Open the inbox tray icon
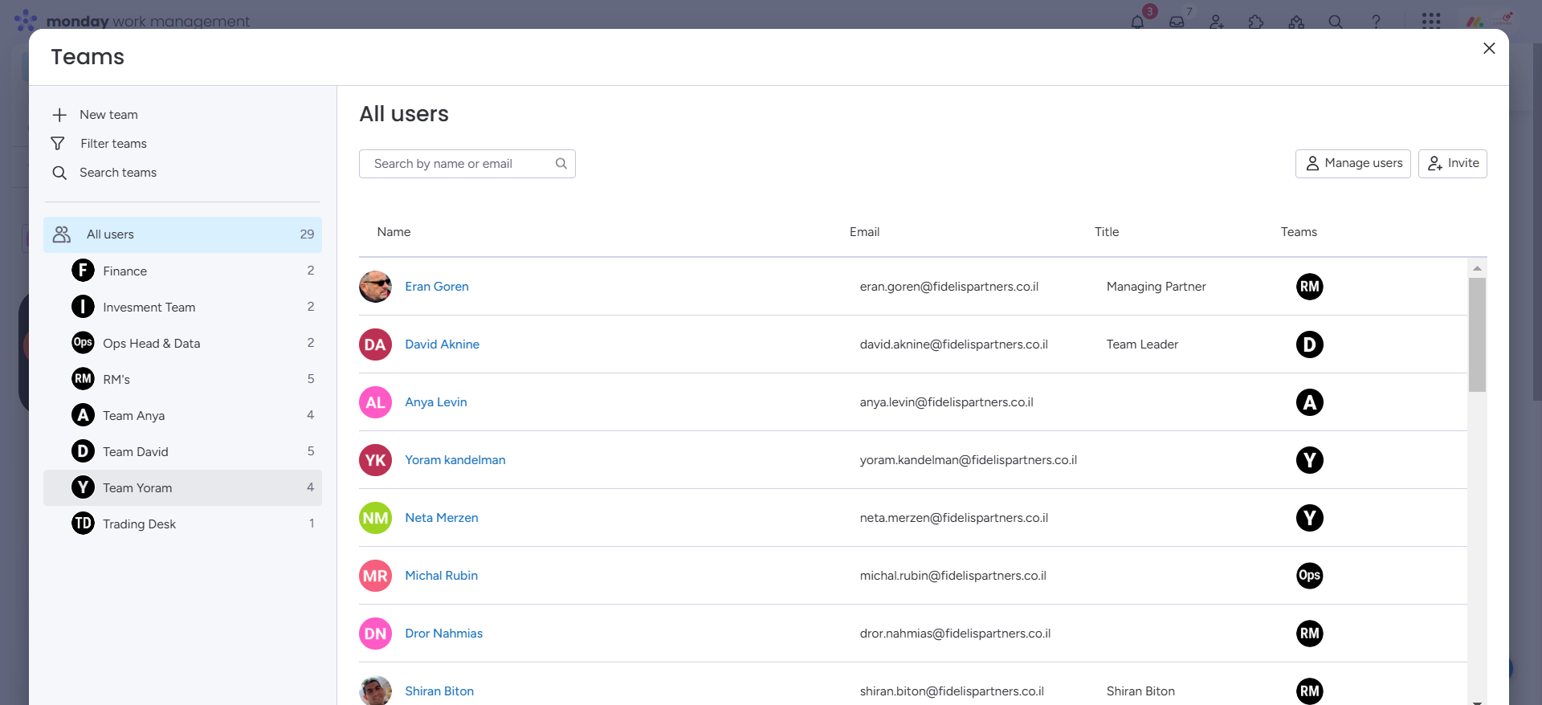 coord(1177,22)
